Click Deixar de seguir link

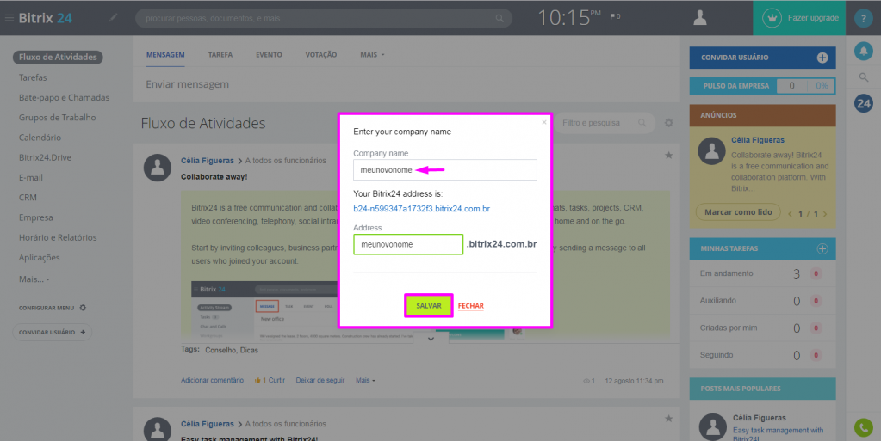tap(320, 381)
